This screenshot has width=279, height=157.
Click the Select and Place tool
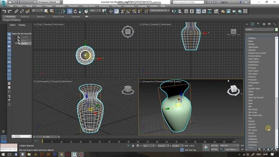(x=86, y=11)
